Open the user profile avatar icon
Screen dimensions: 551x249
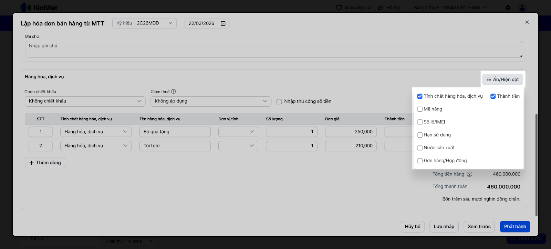point(522,8)
